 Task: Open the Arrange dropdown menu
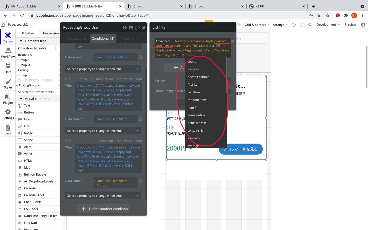280,25
